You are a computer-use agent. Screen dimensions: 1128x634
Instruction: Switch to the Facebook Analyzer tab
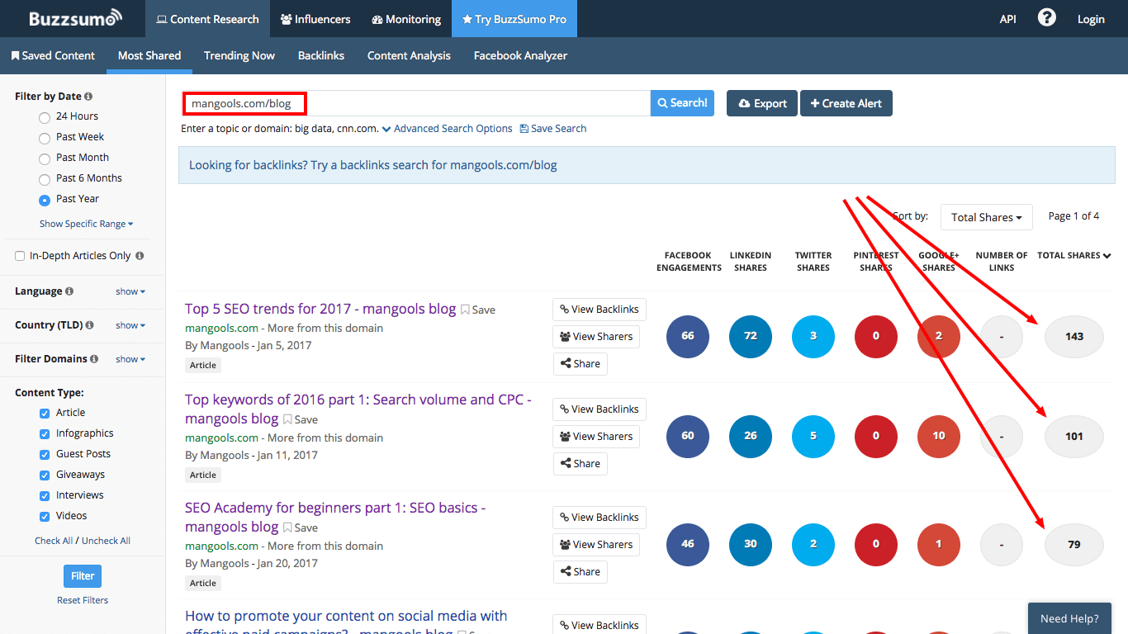(x=520, y=55)
